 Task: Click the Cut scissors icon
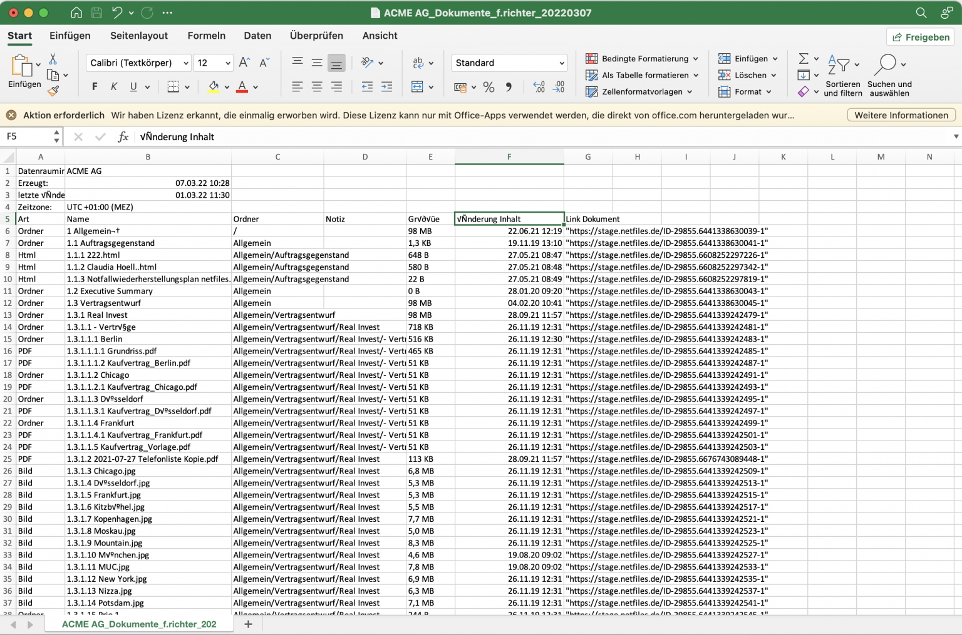[53, 59]
